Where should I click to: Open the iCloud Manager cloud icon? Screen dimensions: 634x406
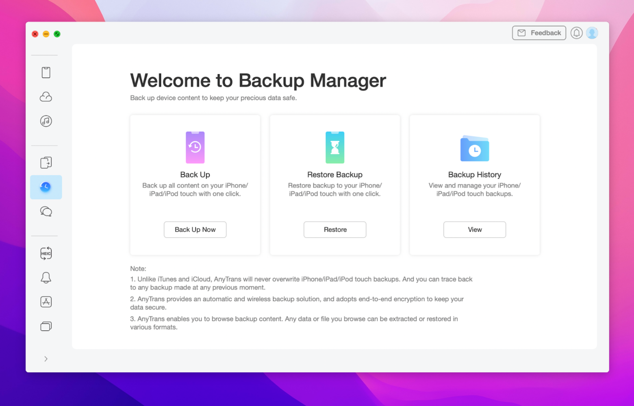(x=46, y=97)
